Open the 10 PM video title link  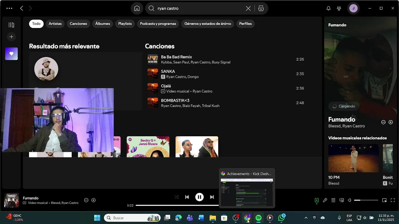click(334, 177)
